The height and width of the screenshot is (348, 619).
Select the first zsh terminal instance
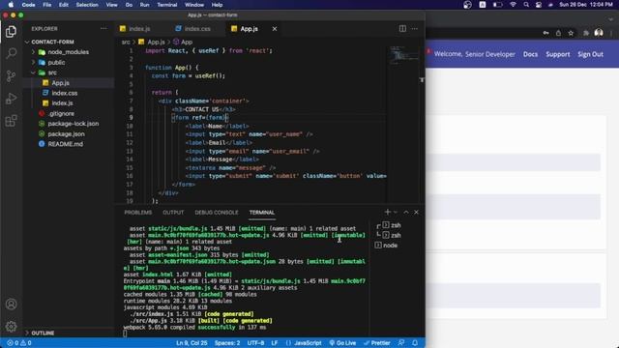tap(397, 225)
